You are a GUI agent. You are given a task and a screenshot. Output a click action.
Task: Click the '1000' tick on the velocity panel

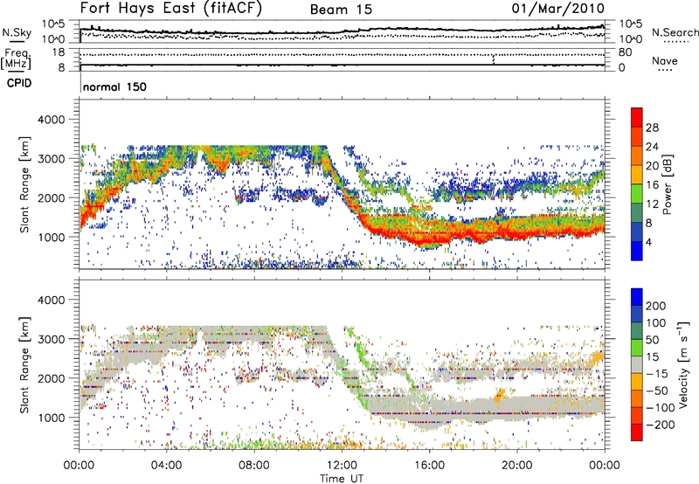coord(51,418)
